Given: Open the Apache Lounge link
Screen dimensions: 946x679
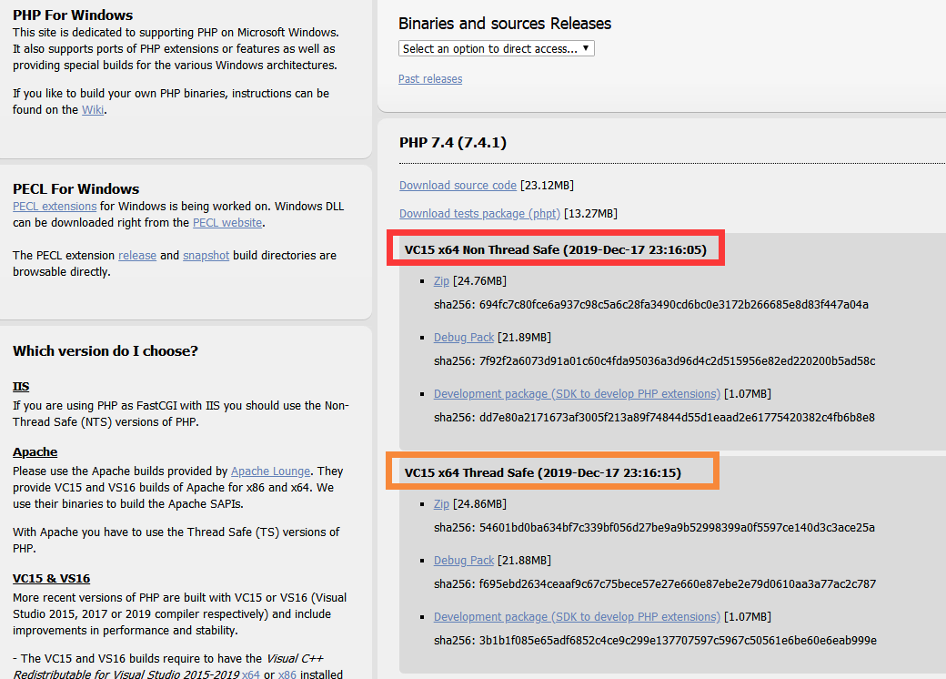Looking at the screenshot, I should (x=270, y=471).
